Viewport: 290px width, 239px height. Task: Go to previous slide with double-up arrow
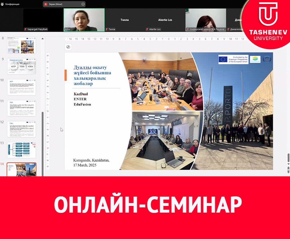288,168
